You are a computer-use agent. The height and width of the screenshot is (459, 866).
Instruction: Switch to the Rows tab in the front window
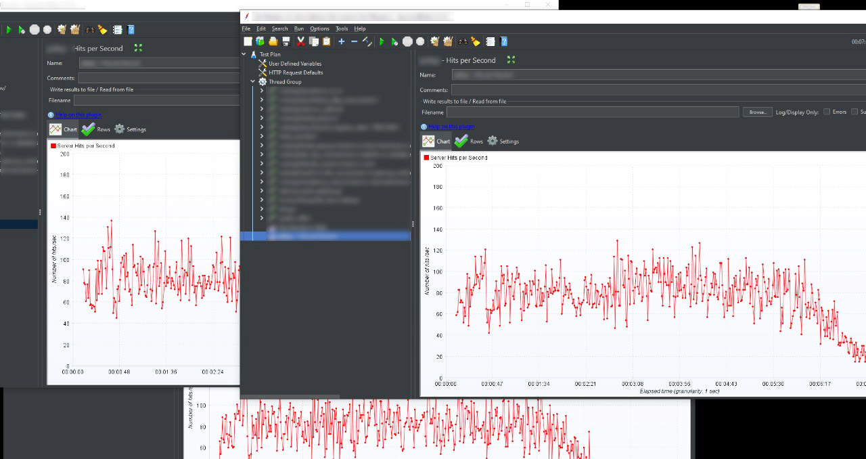click(x=469, y=141)
